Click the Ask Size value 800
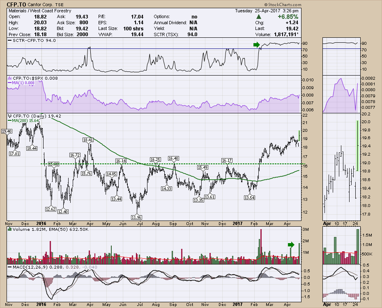 click(x=84, y=23)
